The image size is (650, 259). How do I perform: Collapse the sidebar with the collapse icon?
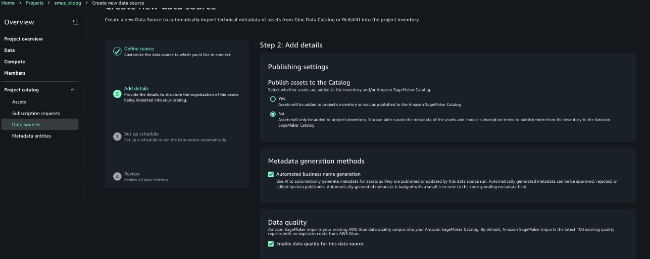click(75, 22)
